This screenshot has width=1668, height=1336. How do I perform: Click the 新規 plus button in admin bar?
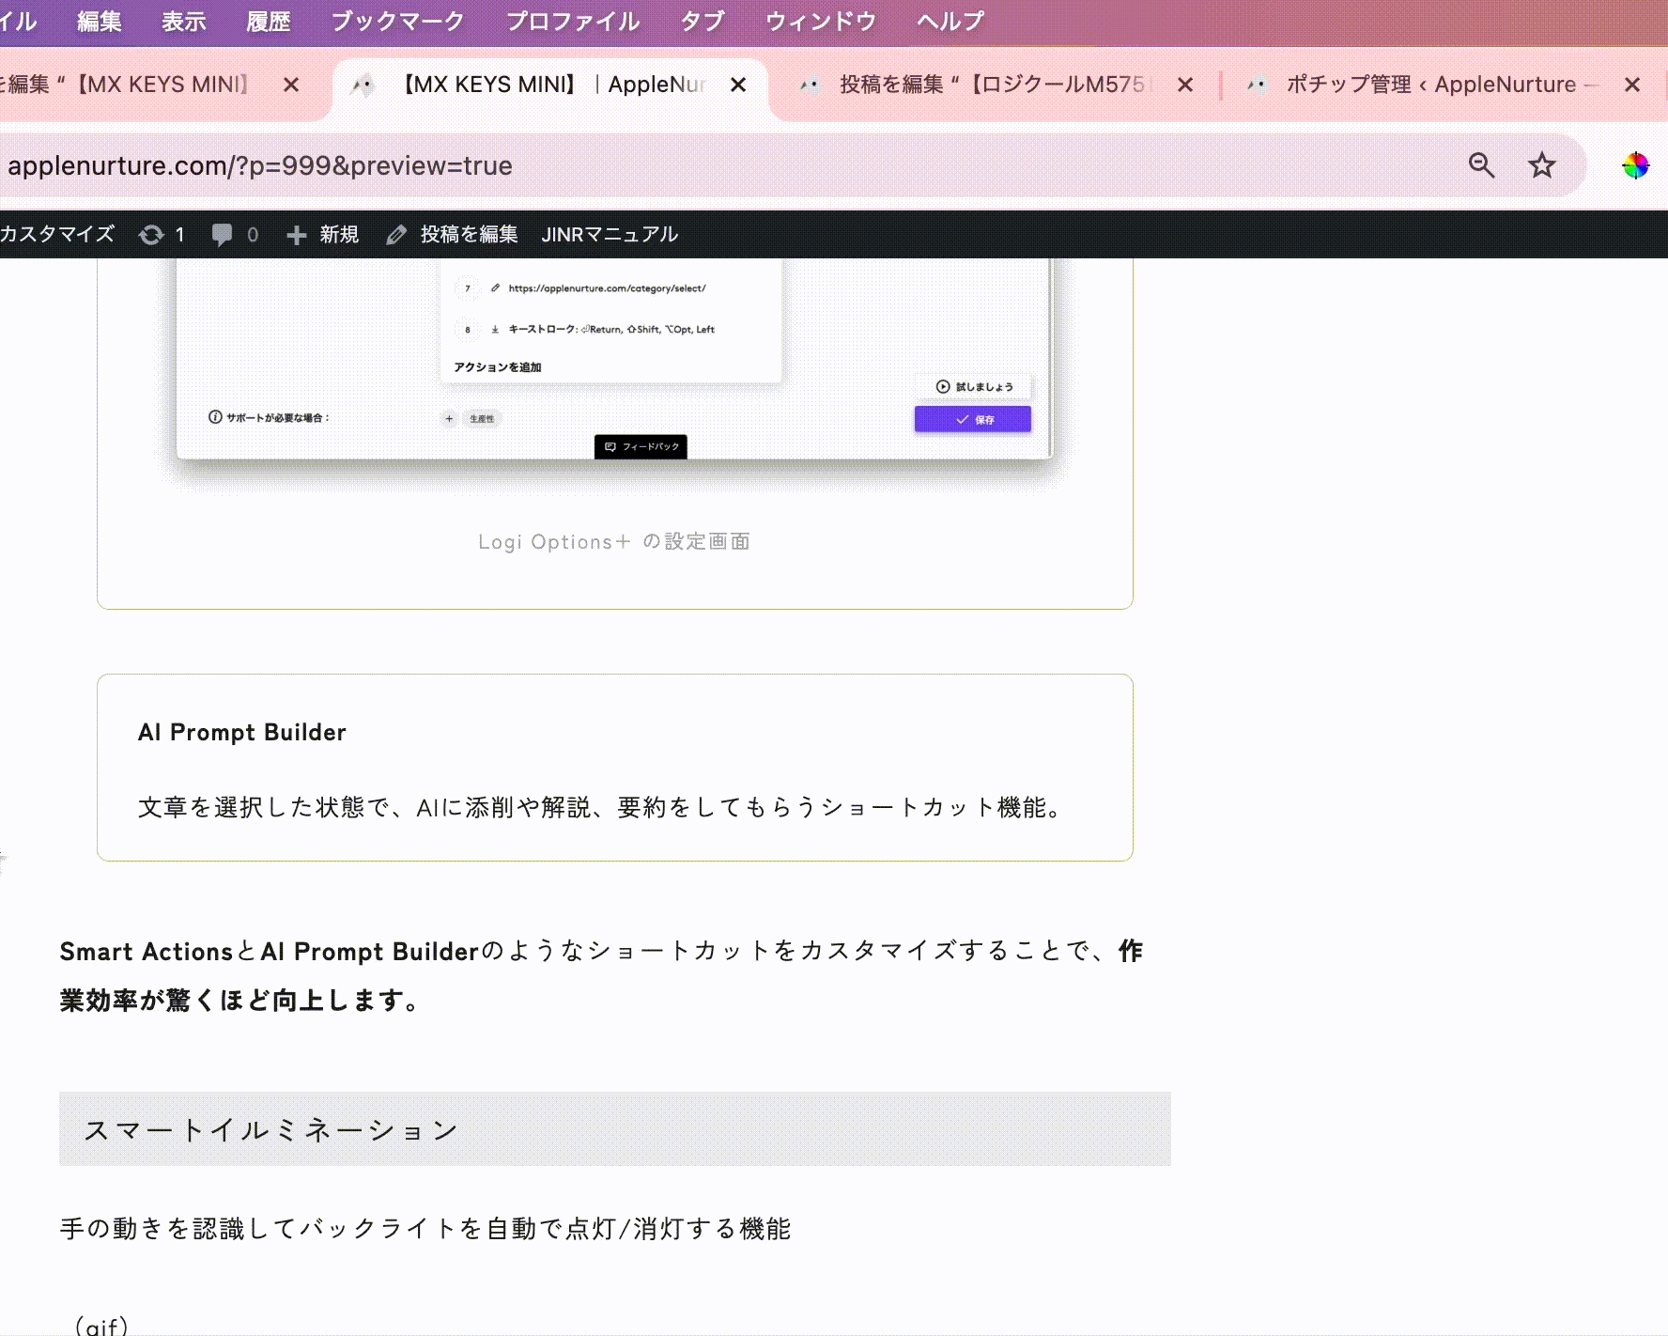[x=322, y=234]
